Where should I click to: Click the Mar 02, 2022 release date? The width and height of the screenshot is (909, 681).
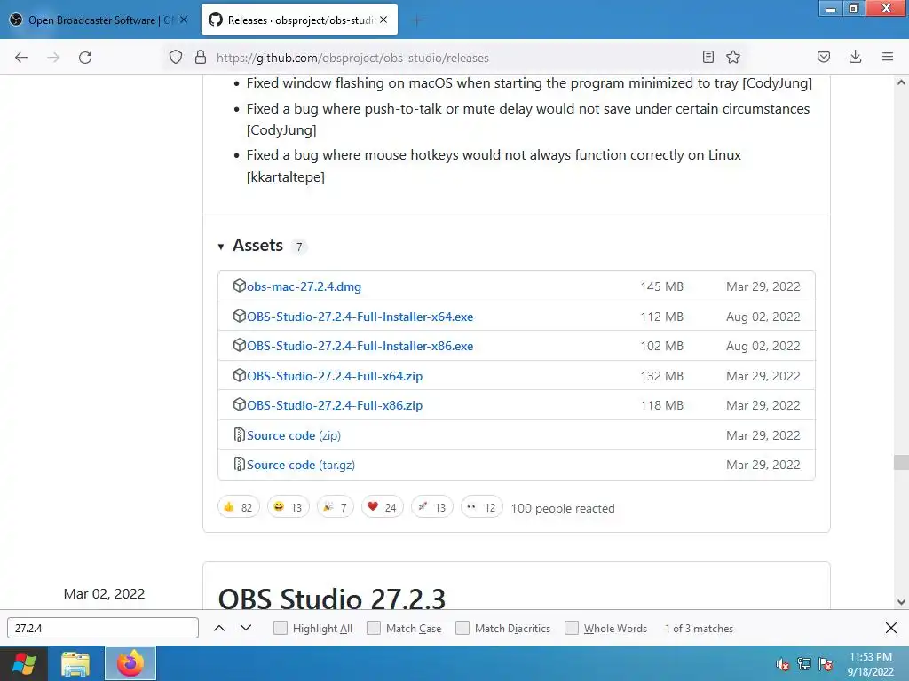coord(105,594)
